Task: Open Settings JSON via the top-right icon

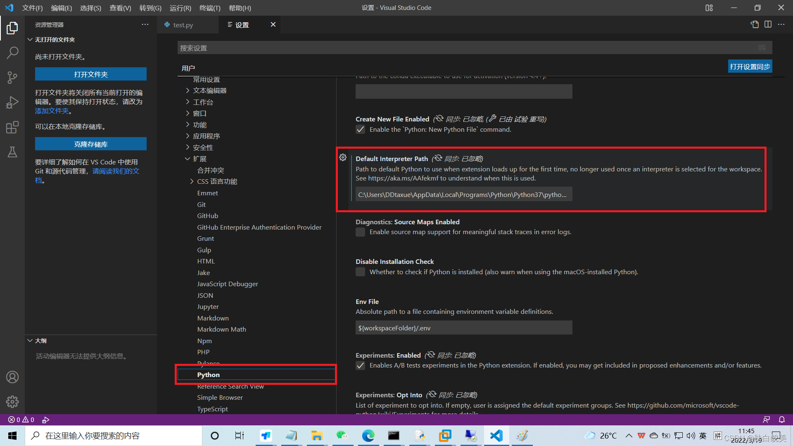Action: [x=755, y=24]
